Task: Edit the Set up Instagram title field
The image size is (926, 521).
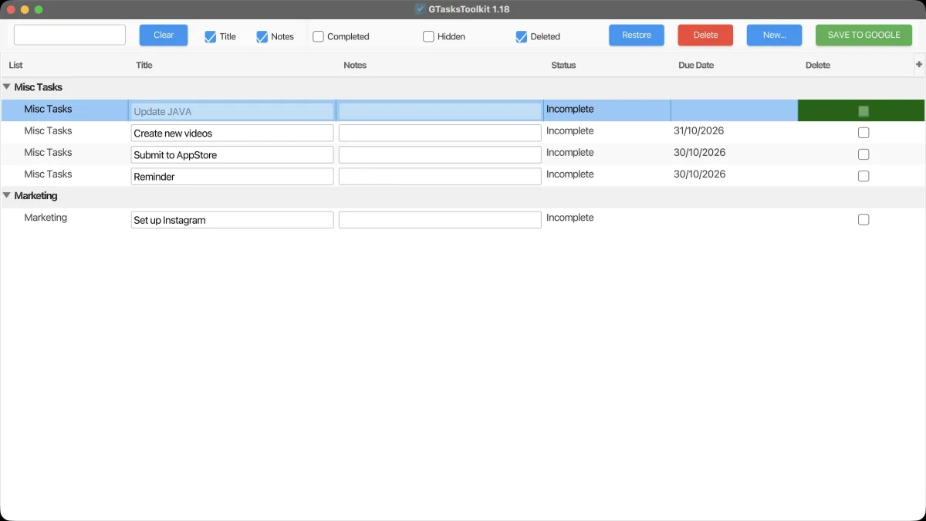Action: 232,220
